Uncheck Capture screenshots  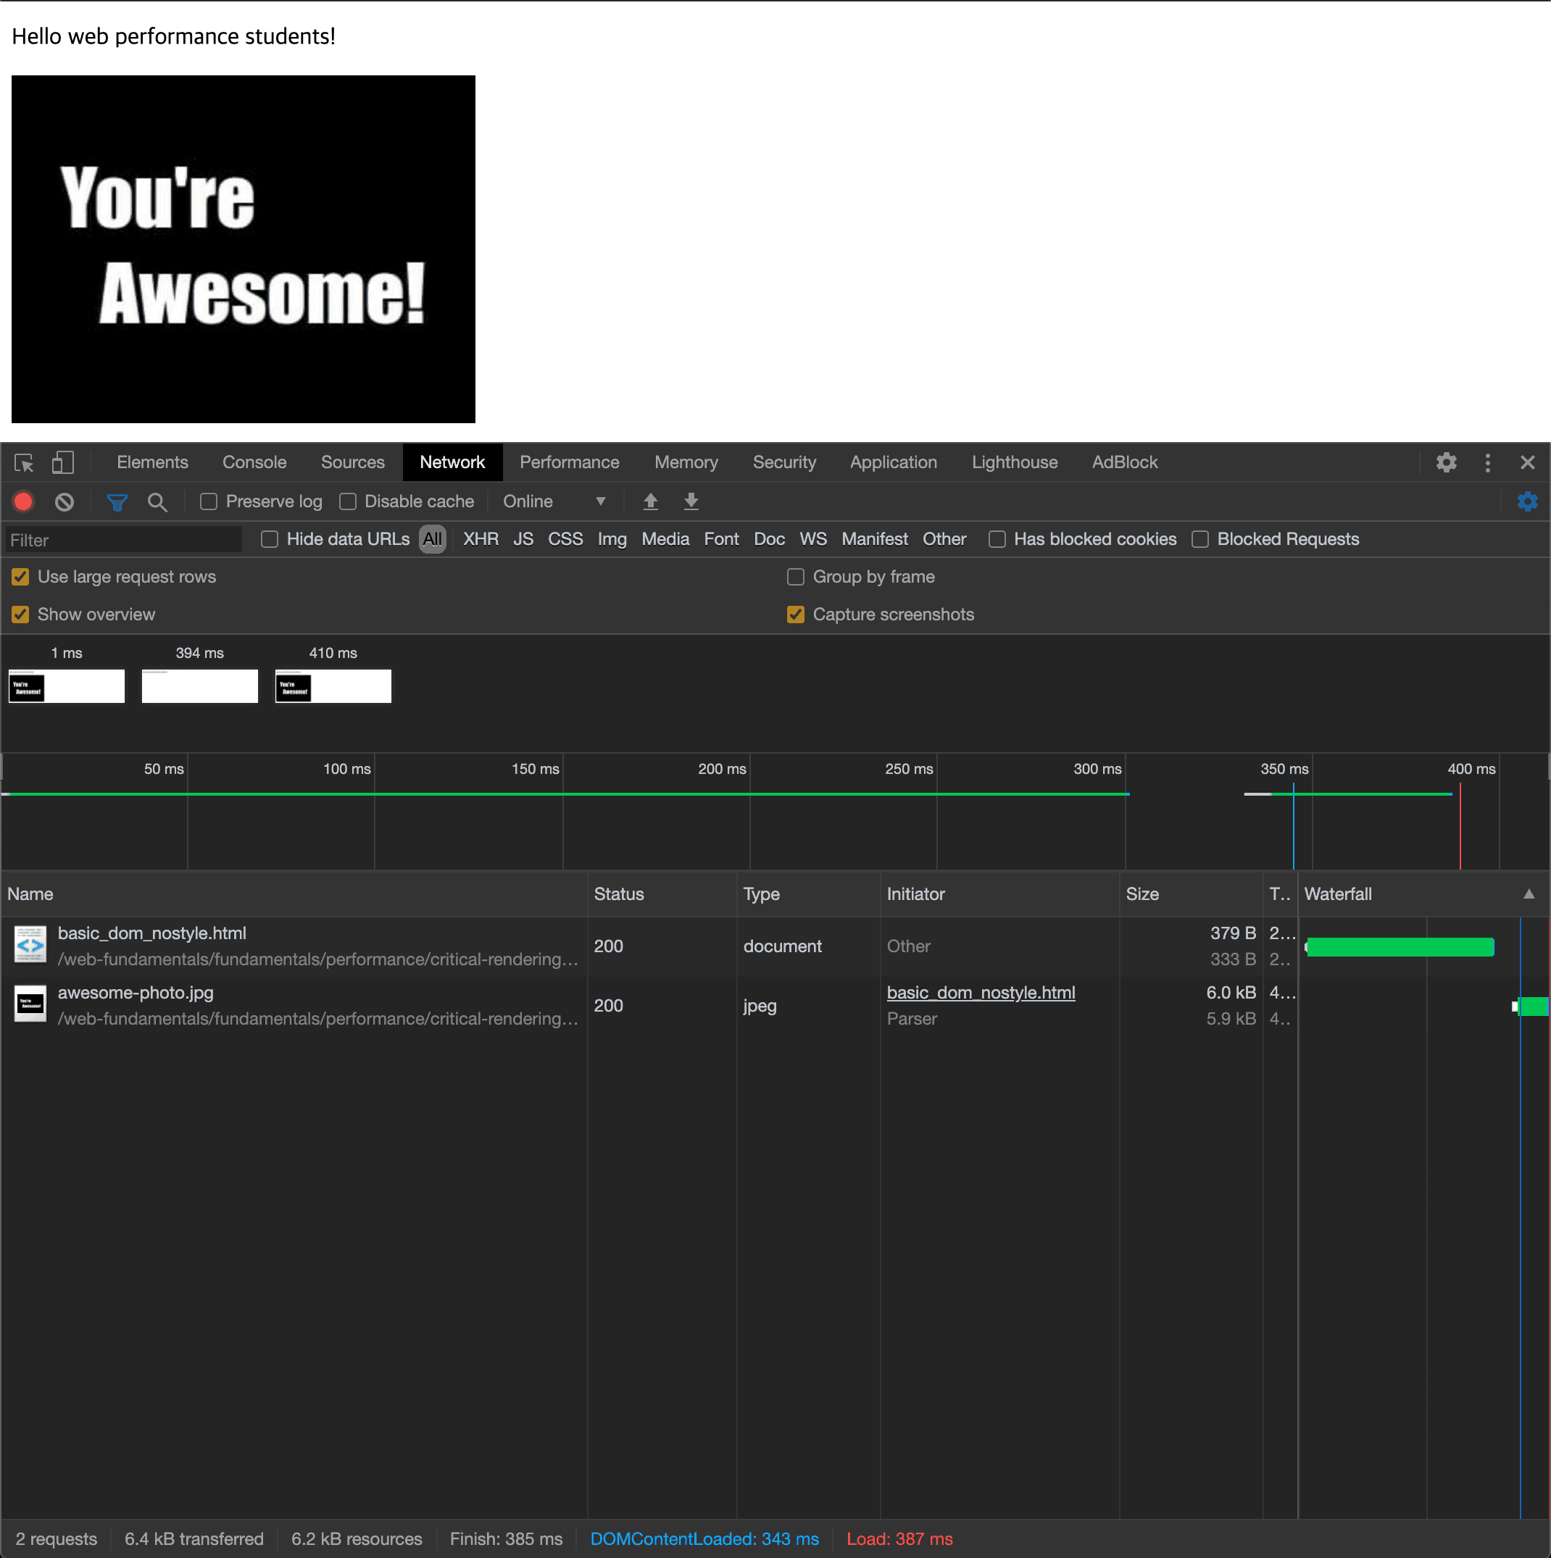click(795, 615)
